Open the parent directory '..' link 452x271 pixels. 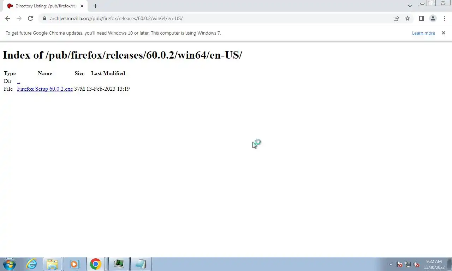18,81
